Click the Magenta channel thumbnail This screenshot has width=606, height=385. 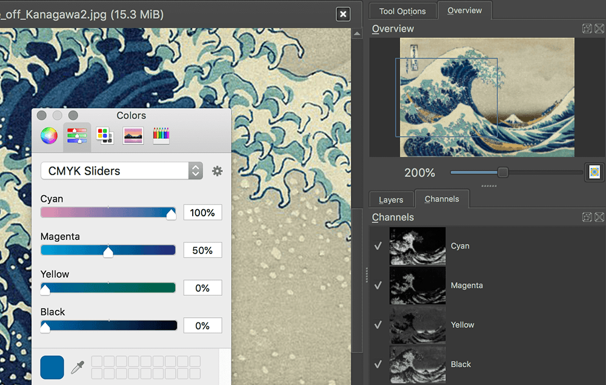418,286
